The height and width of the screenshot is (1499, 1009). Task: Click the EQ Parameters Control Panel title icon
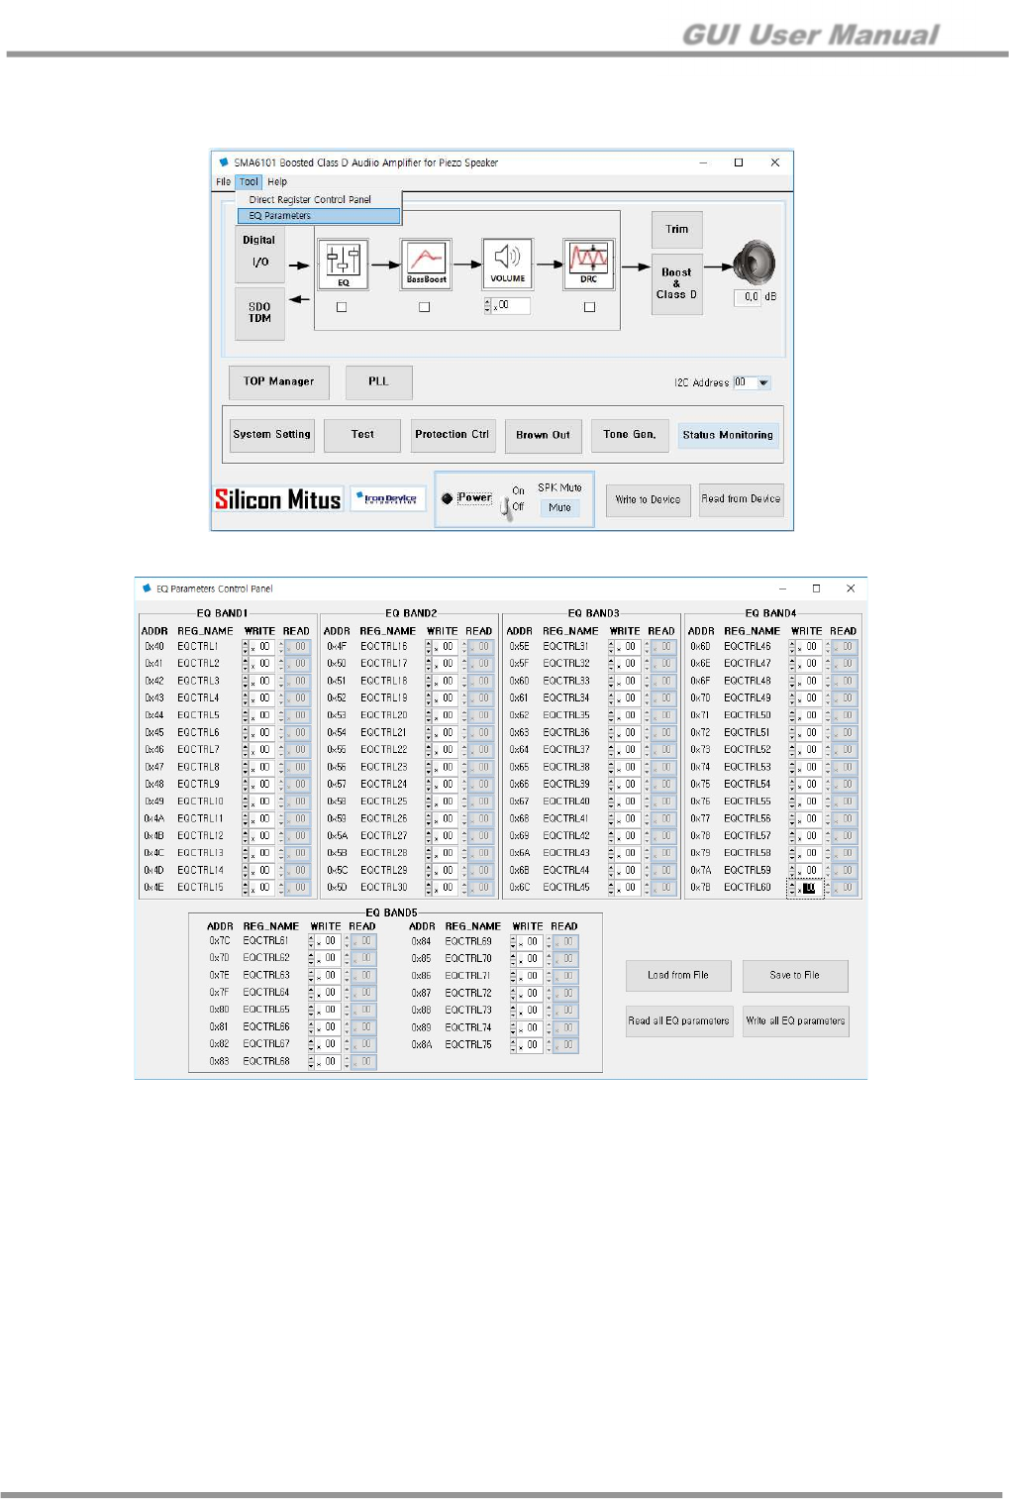pos(148,589)
